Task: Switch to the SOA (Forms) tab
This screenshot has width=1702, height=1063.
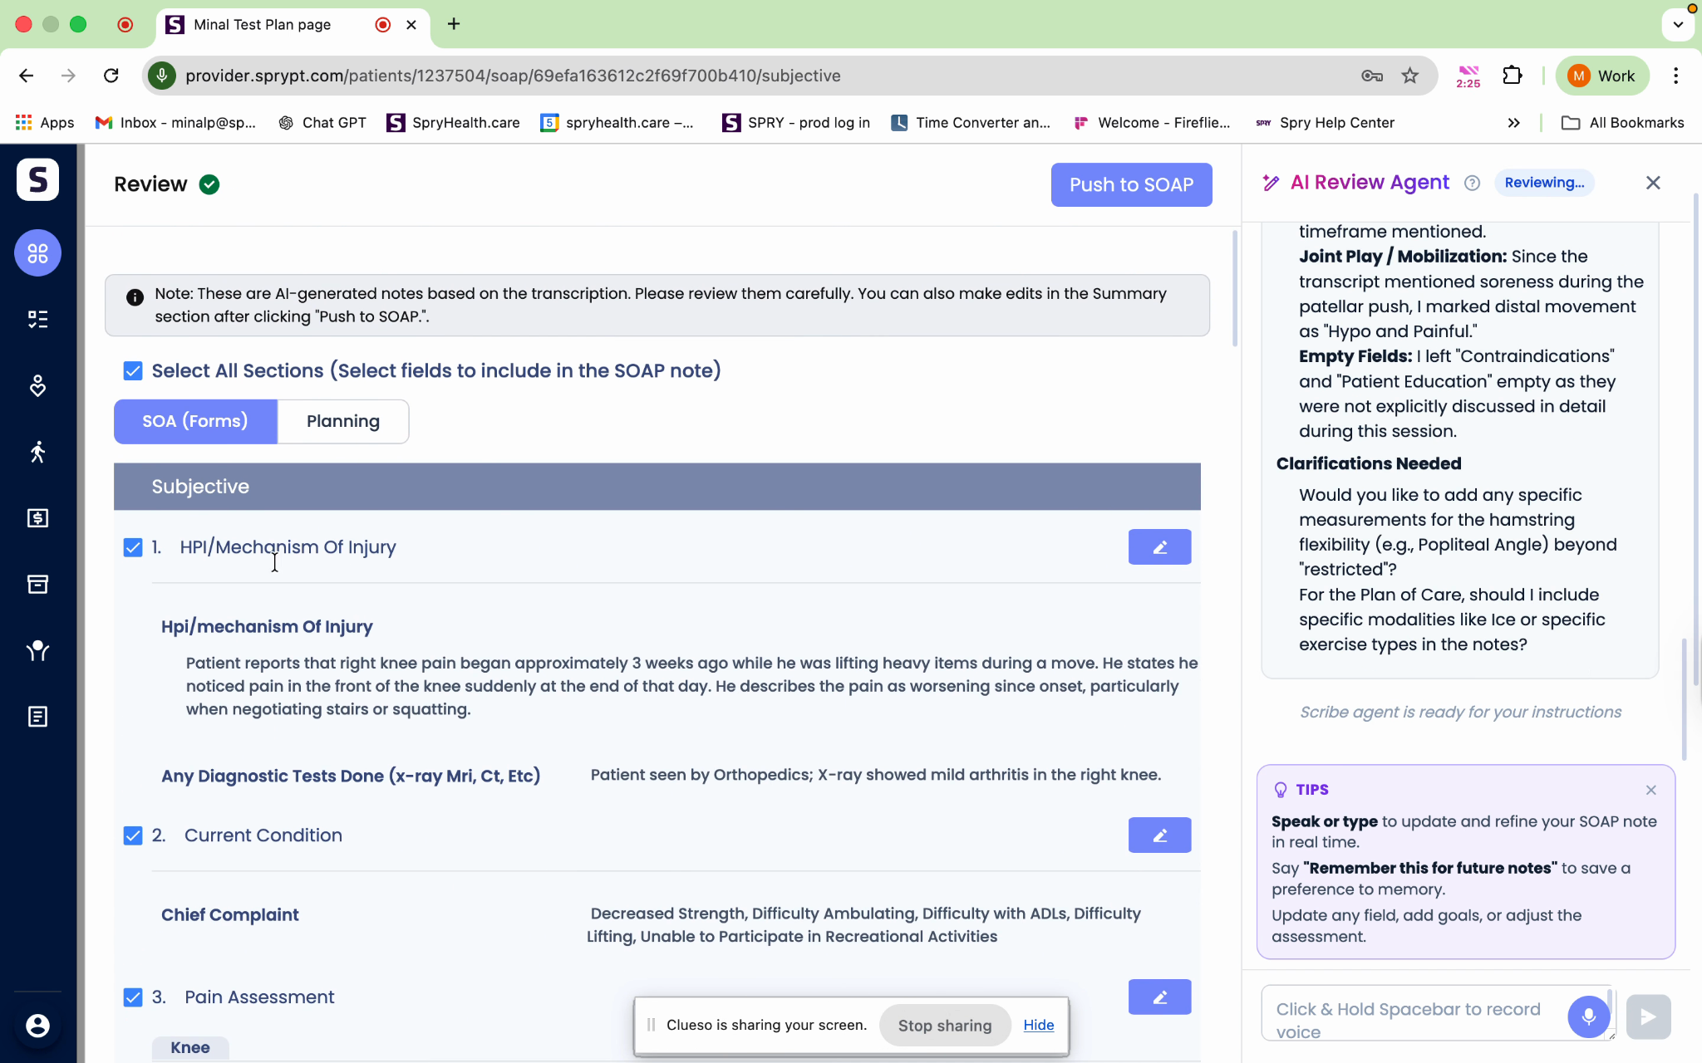Action: 195,421
